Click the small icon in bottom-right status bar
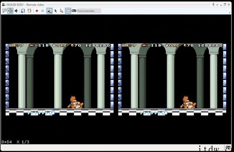234x152 pixels. [x=228, y=148]
